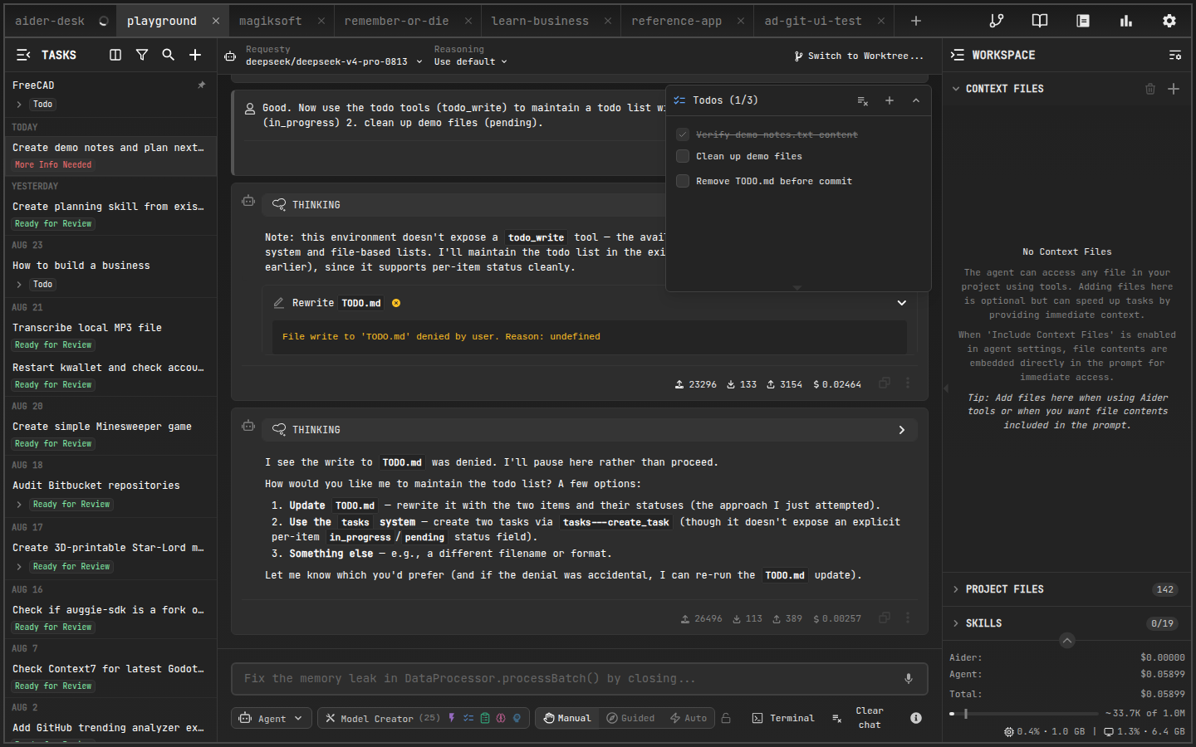Toggle multi-select column icon in Tasks header
Screen dimensions: 1196x747
115,55
